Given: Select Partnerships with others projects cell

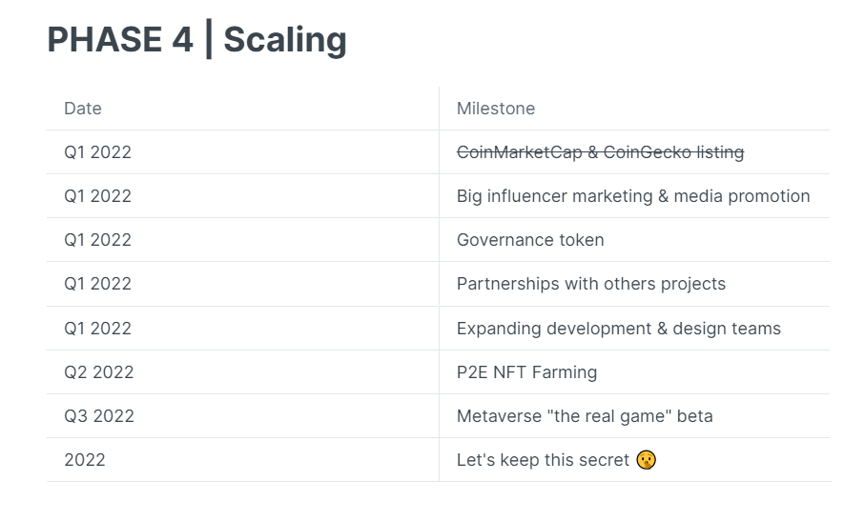Looking at the screenshot, I should (591, 284).
